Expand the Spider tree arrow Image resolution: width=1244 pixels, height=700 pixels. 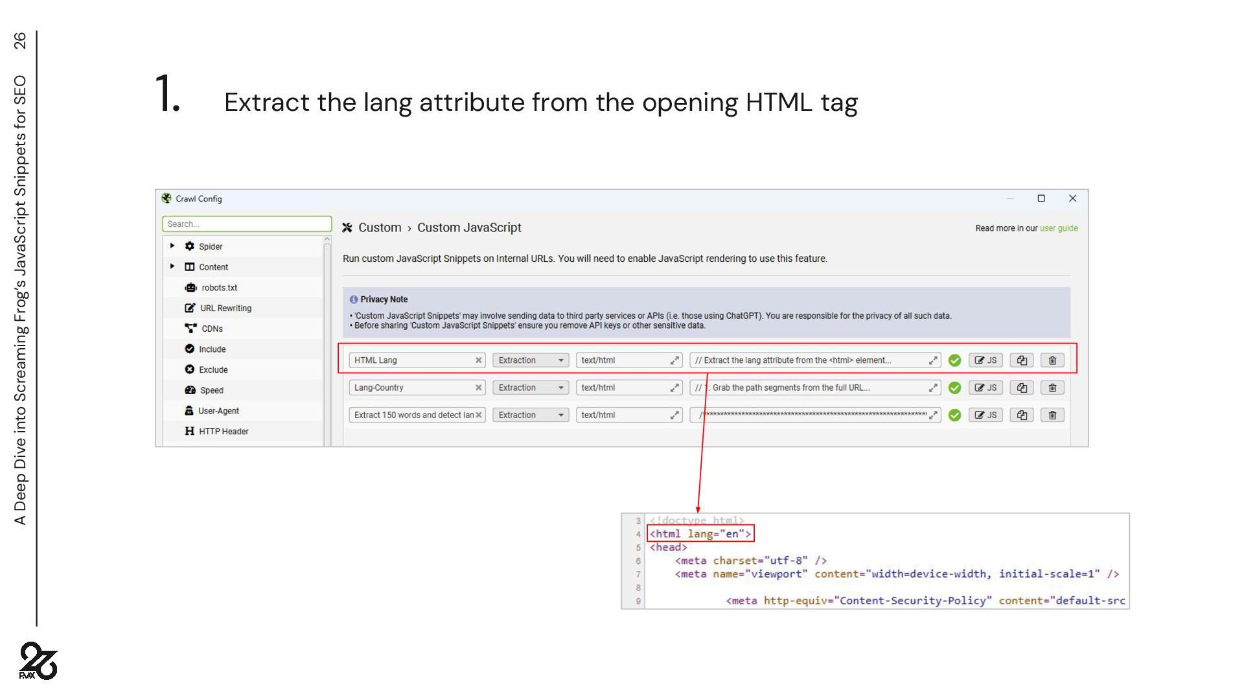tap(172, 246)
